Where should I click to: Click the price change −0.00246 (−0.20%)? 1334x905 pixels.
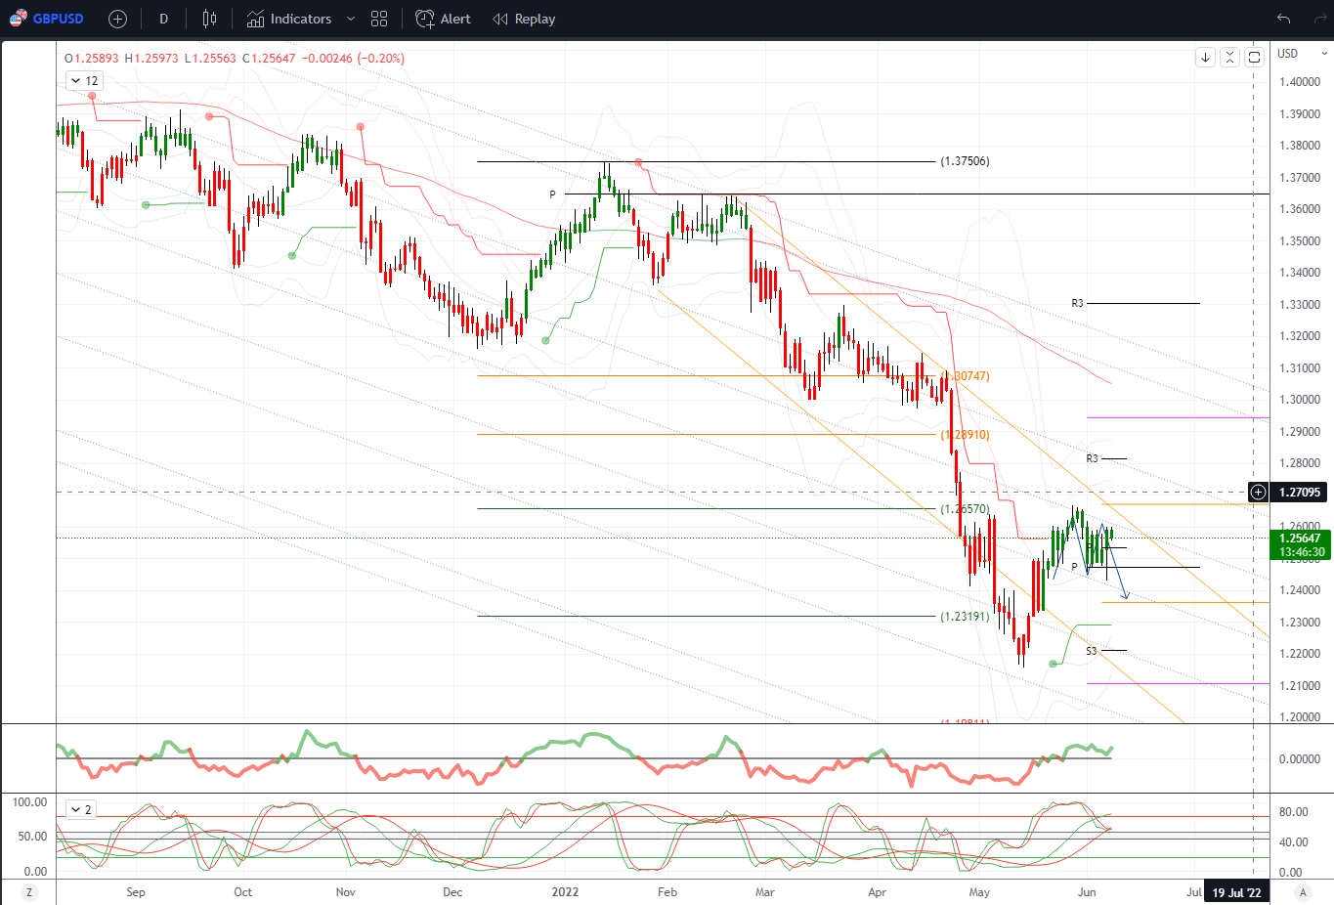pos(353,59)
